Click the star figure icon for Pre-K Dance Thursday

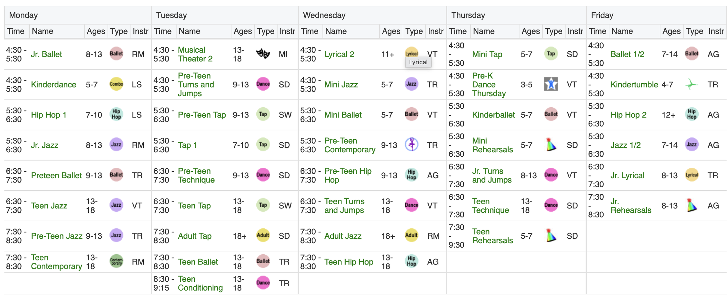tap(551, 84)
